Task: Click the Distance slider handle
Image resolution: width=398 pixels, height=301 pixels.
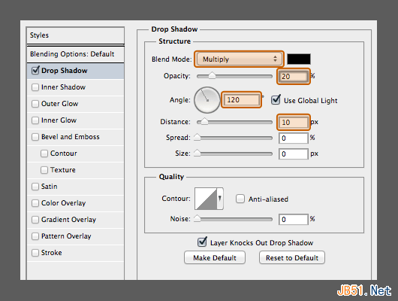Action: (204, 122)
